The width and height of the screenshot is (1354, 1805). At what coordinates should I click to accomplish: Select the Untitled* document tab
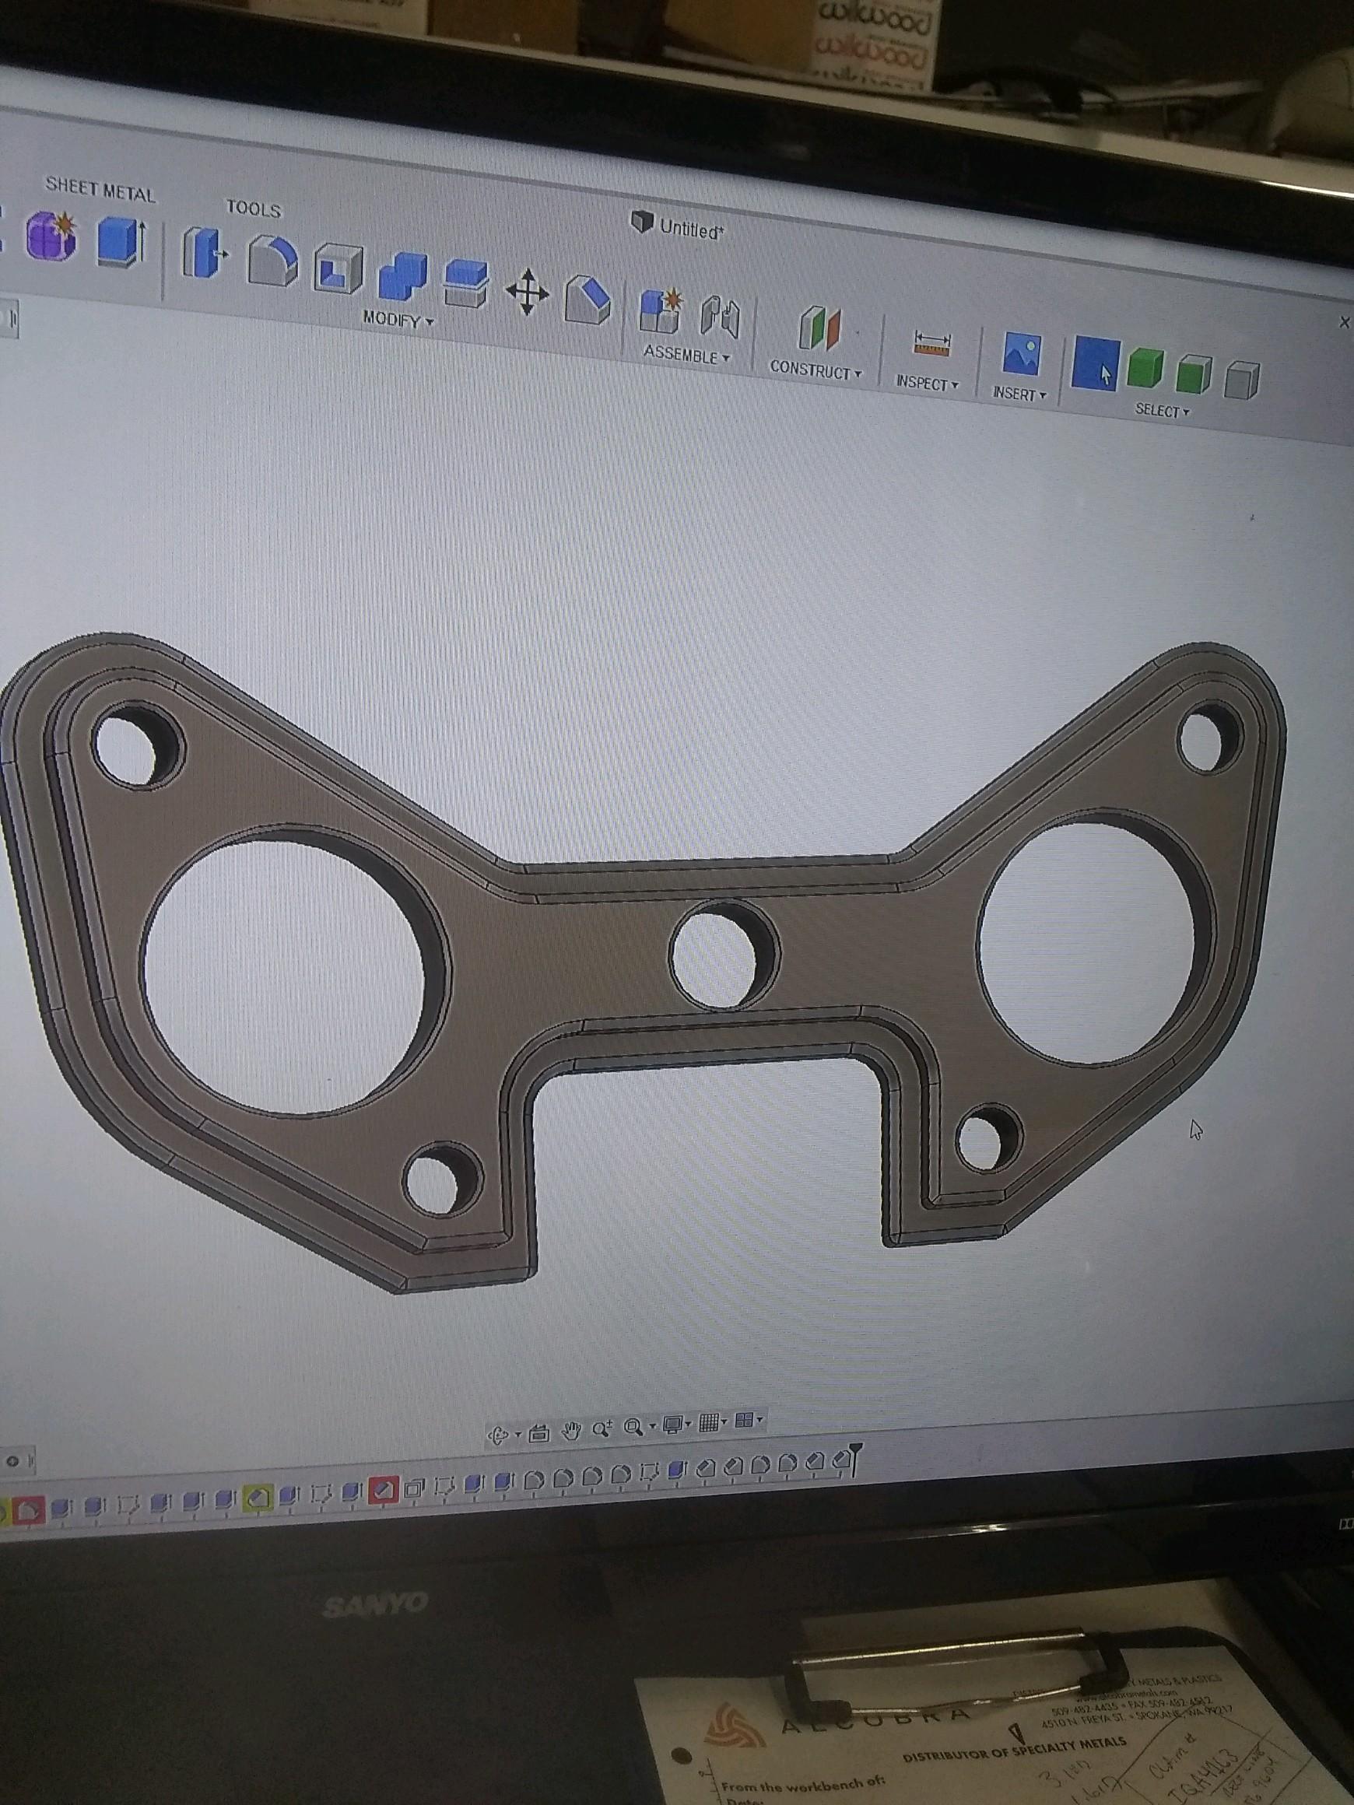[x=678, y=225]
